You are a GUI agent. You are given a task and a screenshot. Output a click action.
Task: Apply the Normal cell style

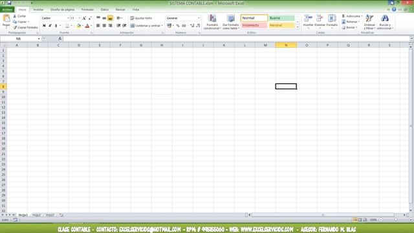(254, 18)
